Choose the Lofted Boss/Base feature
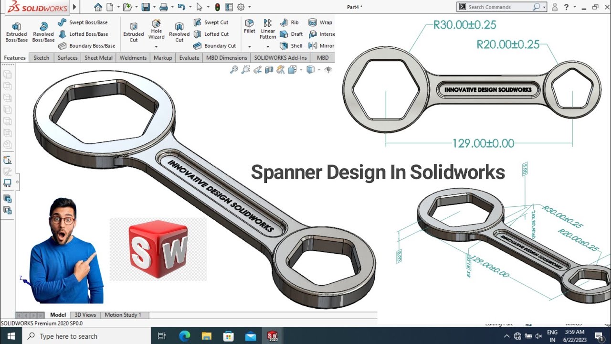 coord(83,34)
